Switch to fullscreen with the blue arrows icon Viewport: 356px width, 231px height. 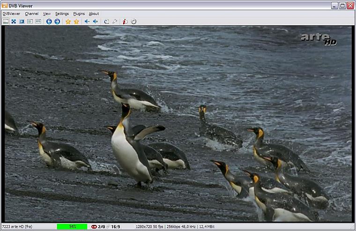pyautogui.click(x=14, y=22)
